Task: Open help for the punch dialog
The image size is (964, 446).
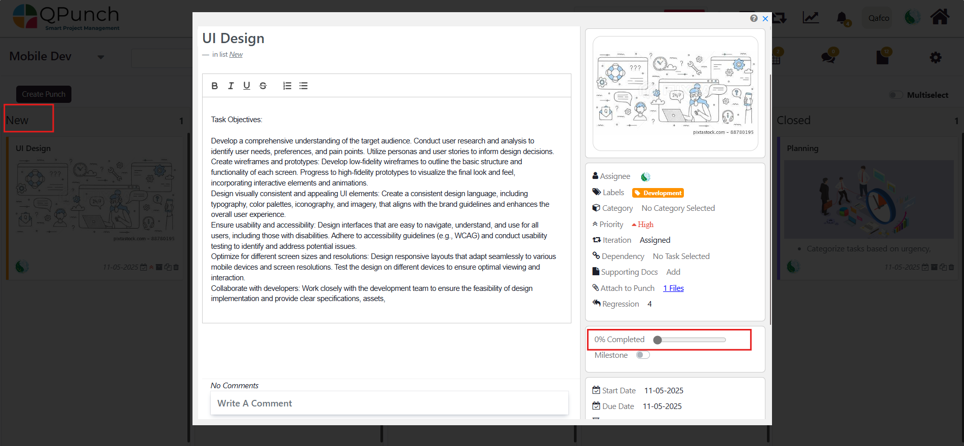Action: pos(754,18)
